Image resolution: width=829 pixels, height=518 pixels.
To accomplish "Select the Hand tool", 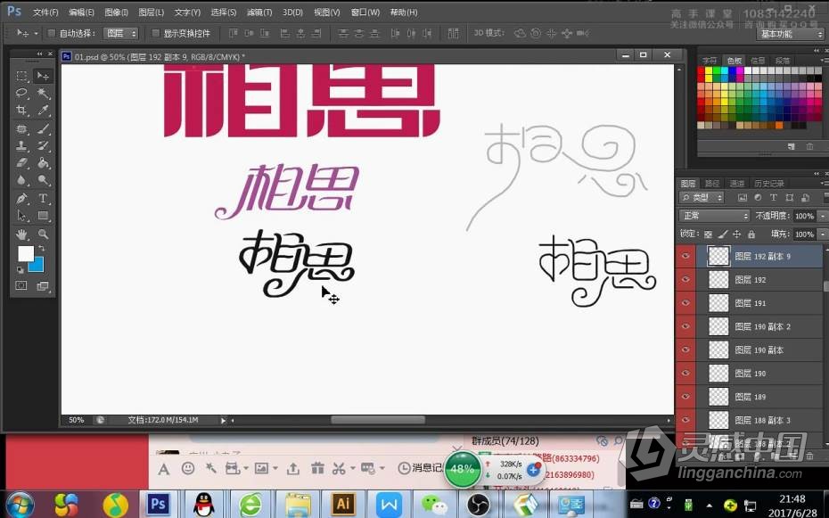I will tap(21, 234).
